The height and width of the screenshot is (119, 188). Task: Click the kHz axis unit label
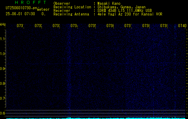pos(3,25)
